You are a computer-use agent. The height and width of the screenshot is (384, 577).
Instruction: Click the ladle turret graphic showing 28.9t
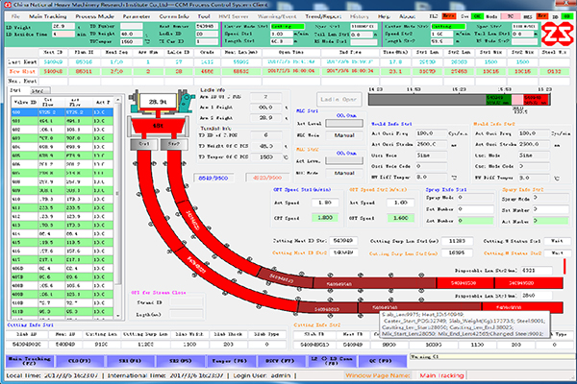[x=162, y=101]
